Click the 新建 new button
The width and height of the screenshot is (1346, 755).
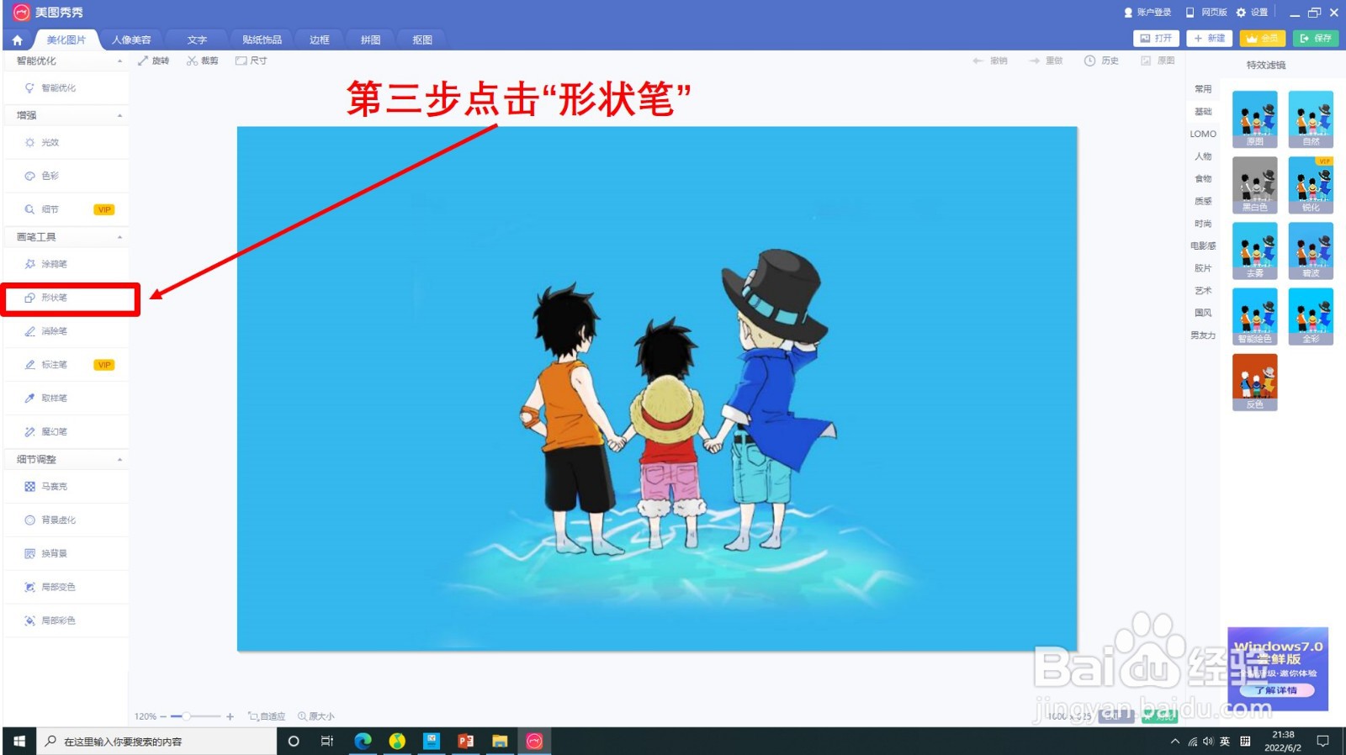(1209, 39)
